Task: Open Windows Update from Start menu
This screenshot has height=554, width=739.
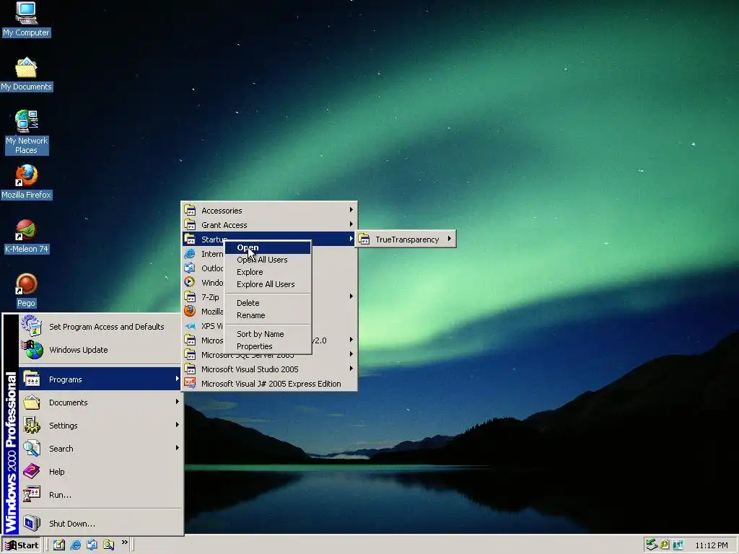Action: 100,350
